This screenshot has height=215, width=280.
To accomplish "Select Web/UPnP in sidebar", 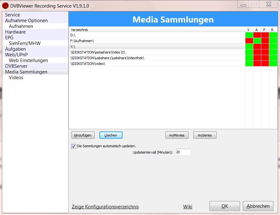I will click(35, 55).
